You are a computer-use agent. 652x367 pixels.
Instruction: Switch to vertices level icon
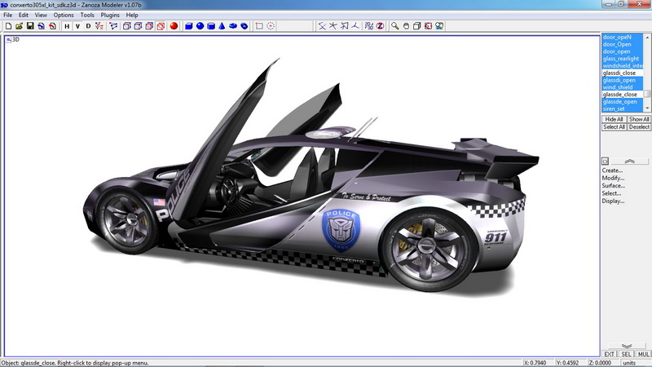(x=113, y=26)
